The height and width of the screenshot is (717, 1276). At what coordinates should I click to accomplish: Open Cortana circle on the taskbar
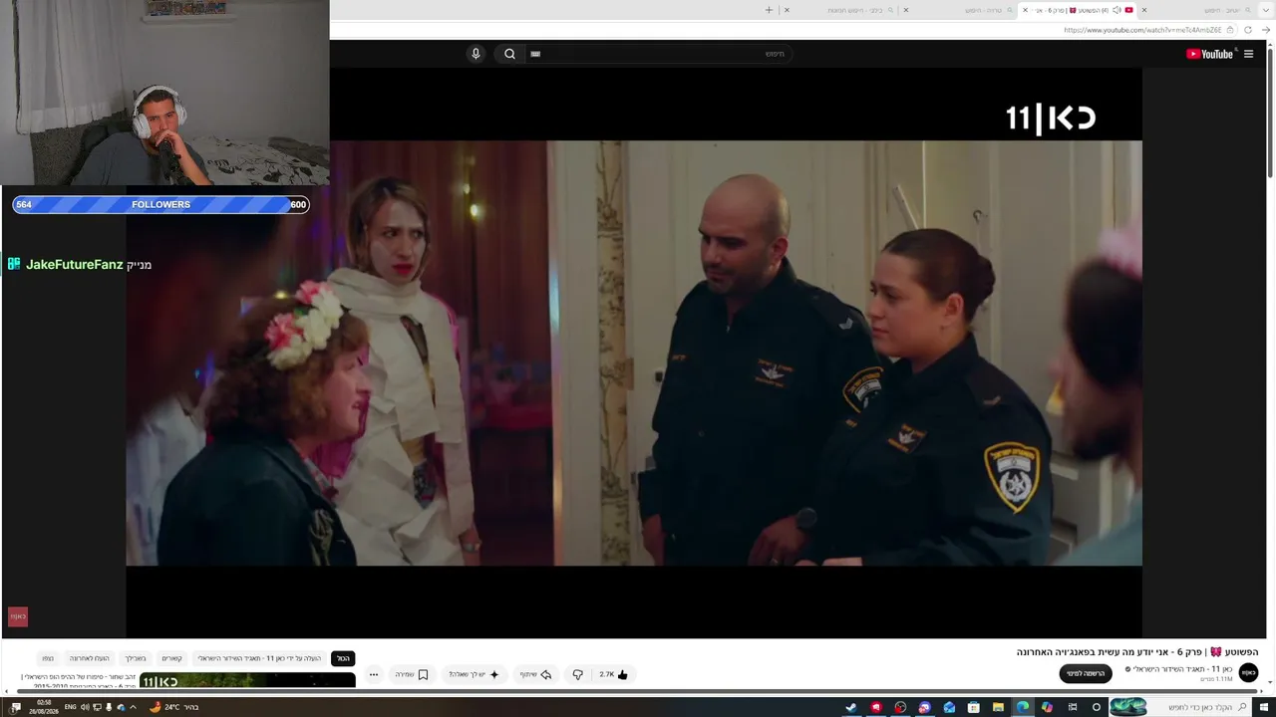click(1097, 707)
